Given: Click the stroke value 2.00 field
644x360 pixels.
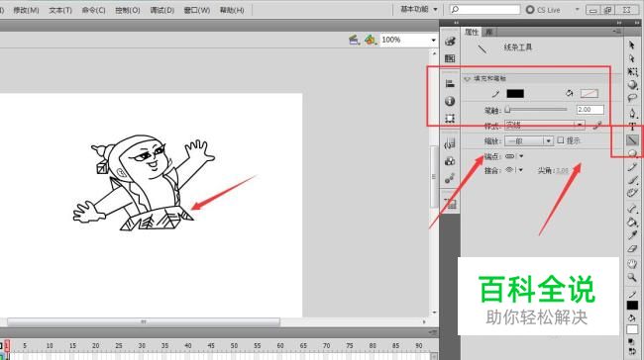Looking at the screenshot, I should click(590, 110).
